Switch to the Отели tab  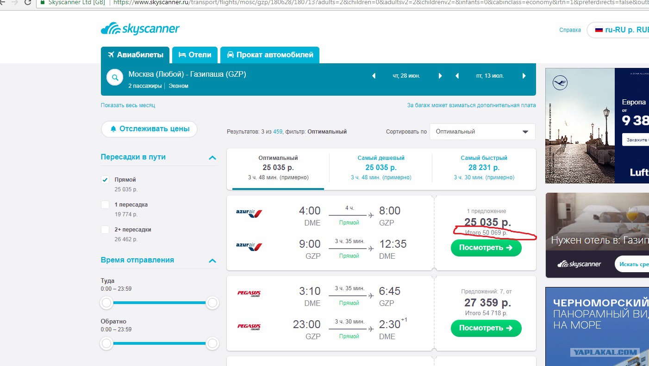point(195,55)
